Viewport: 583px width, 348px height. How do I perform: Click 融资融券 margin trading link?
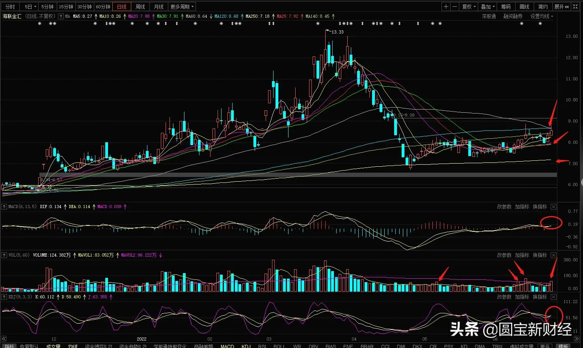click(513, 17)
